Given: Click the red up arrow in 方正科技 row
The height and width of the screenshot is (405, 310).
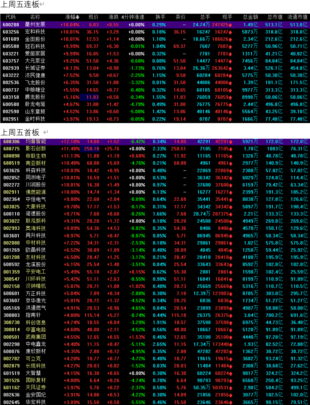Looking at the screenshot, I should point(231,294).
